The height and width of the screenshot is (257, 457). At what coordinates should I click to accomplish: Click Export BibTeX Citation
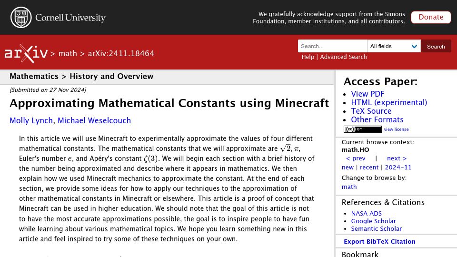tap(379, 242)
